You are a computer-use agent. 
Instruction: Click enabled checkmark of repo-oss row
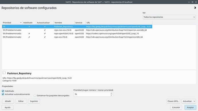(x=29, y=37)
